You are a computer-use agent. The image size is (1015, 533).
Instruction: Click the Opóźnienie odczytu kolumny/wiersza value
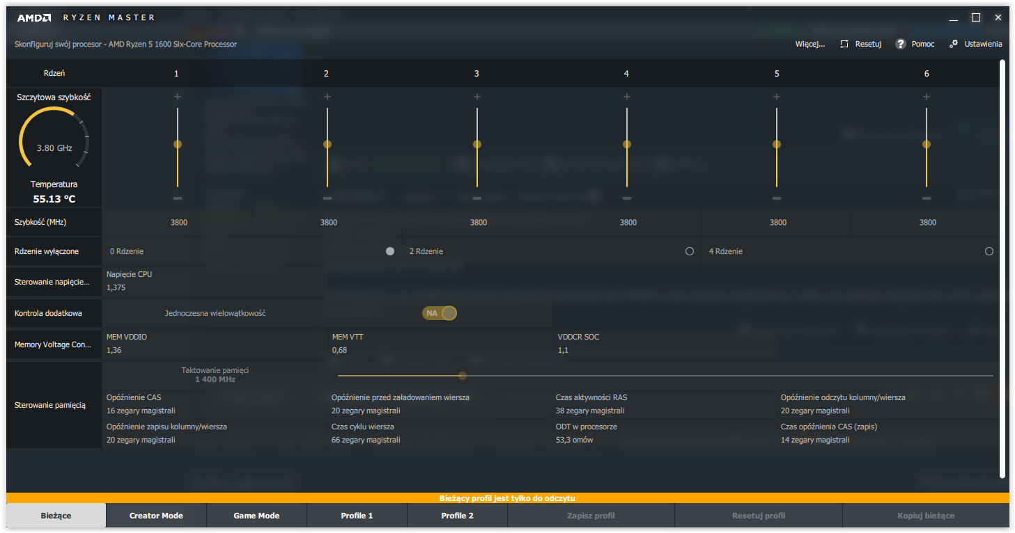815,411
